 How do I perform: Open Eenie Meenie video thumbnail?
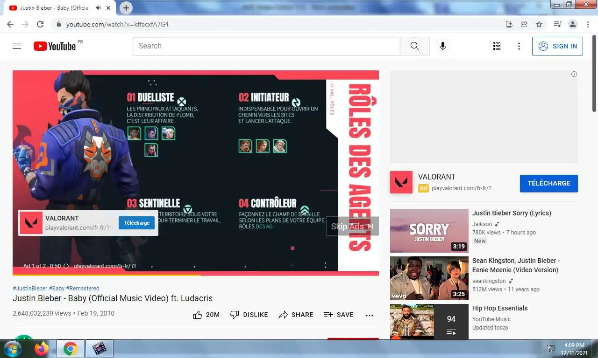[x=429, y=278]
